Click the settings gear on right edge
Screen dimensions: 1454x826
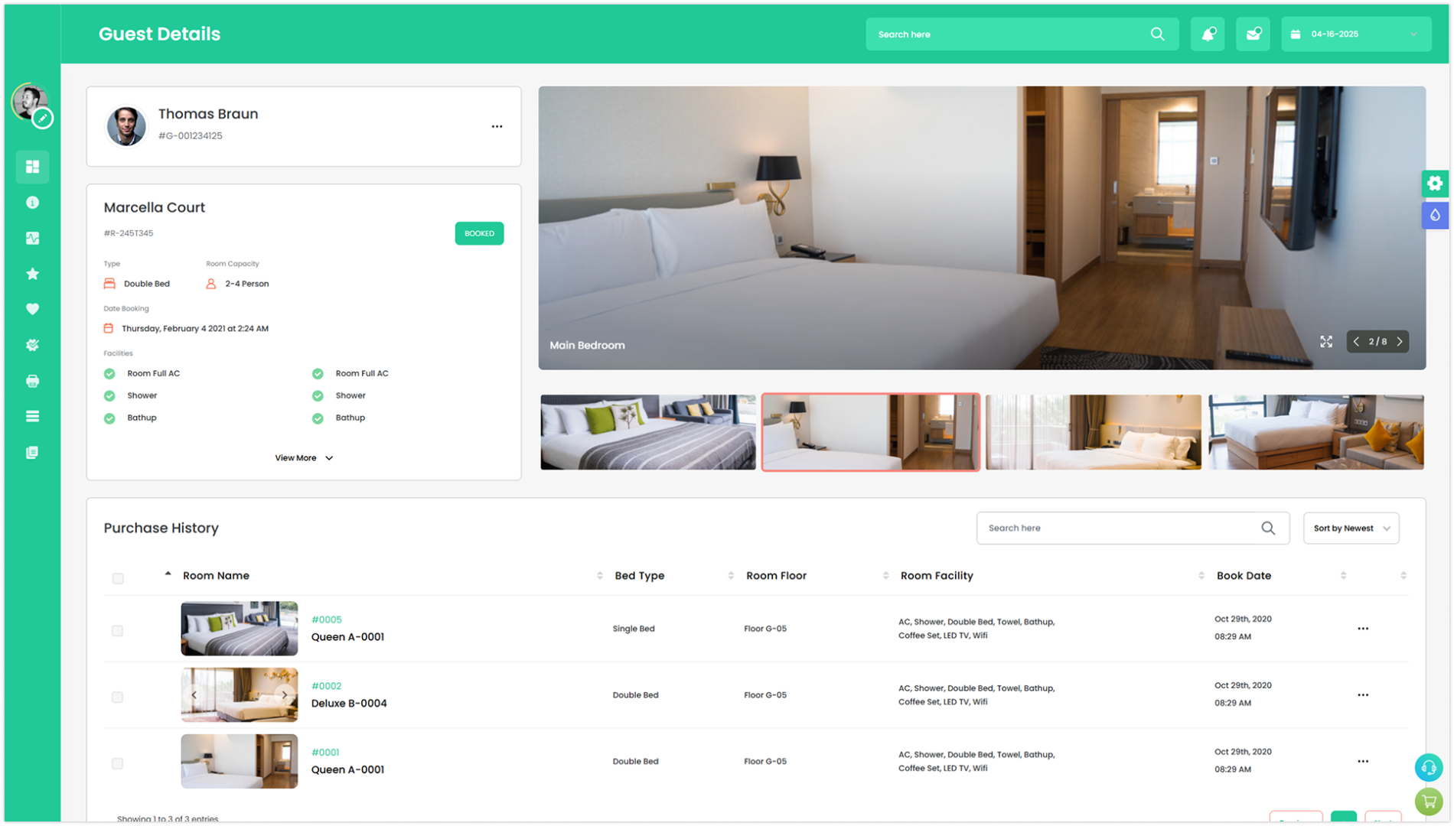1435,184
